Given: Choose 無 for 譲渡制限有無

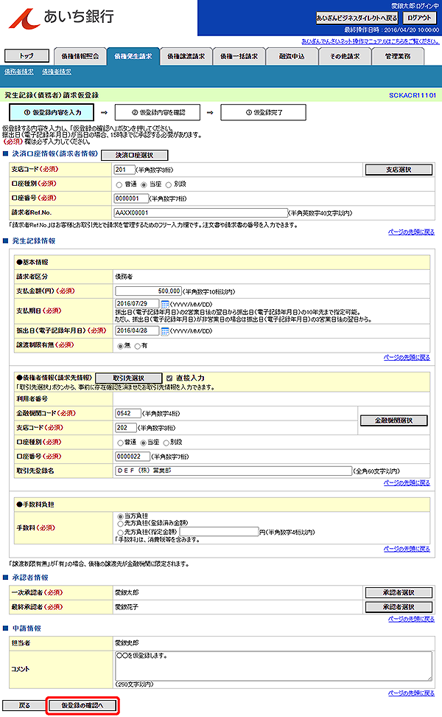Looking at the screenshot, I should click(x=121, y=346).
